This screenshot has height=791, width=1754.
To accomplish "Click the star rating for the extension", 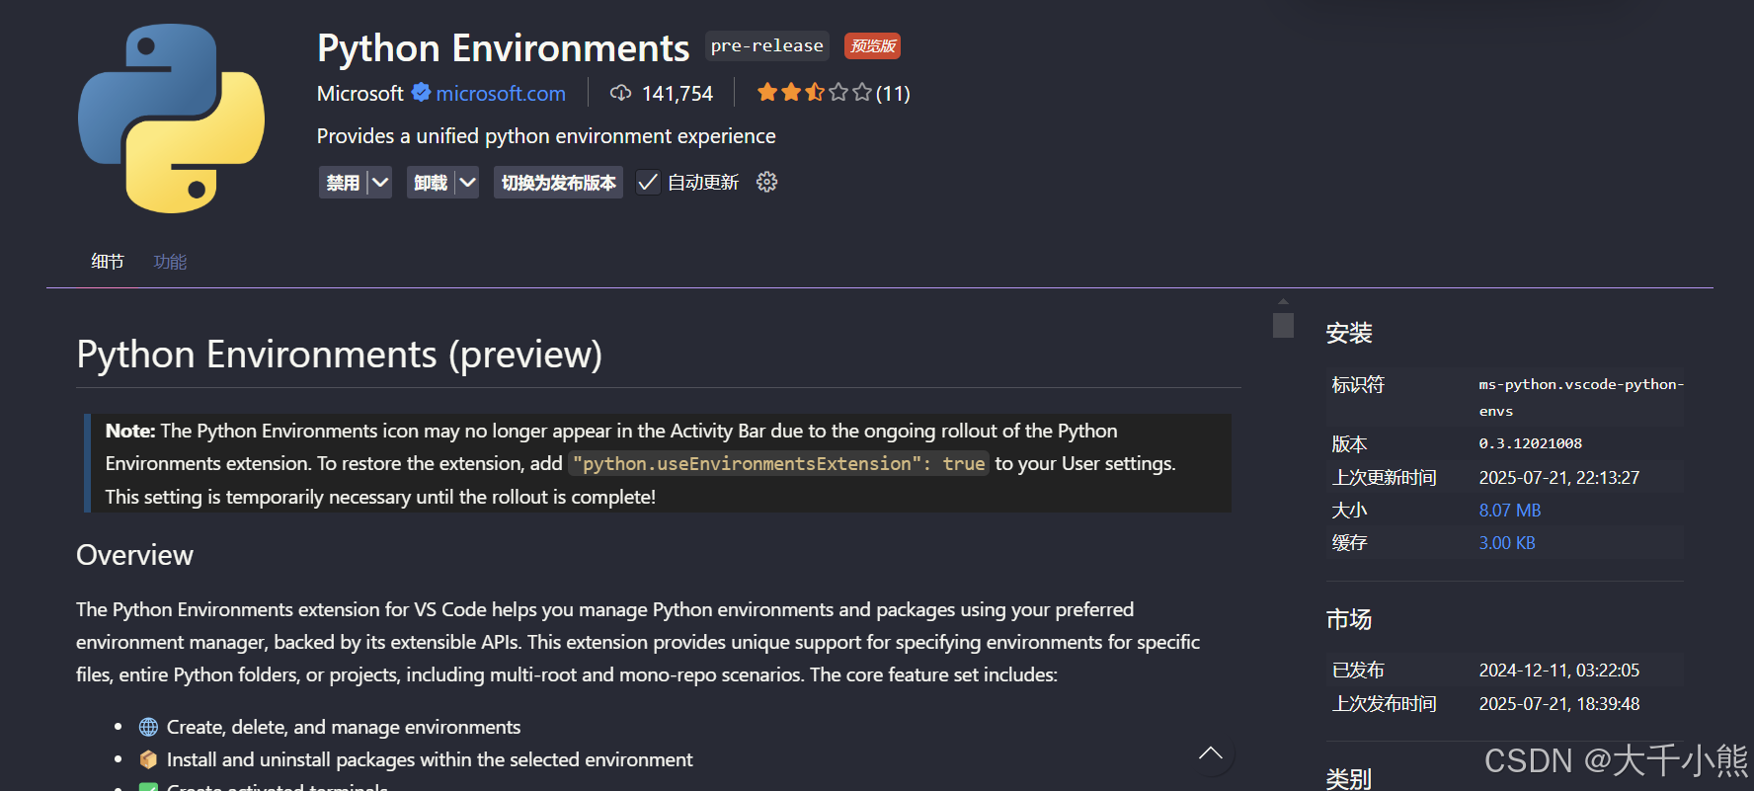I will pyautogui.click(x=815, y=93).
